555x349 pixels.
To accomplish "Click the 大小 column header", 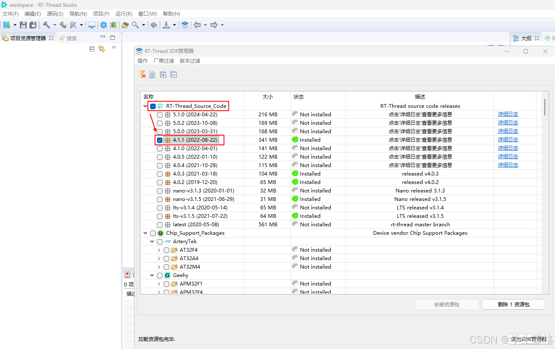I will click(267, 97).
